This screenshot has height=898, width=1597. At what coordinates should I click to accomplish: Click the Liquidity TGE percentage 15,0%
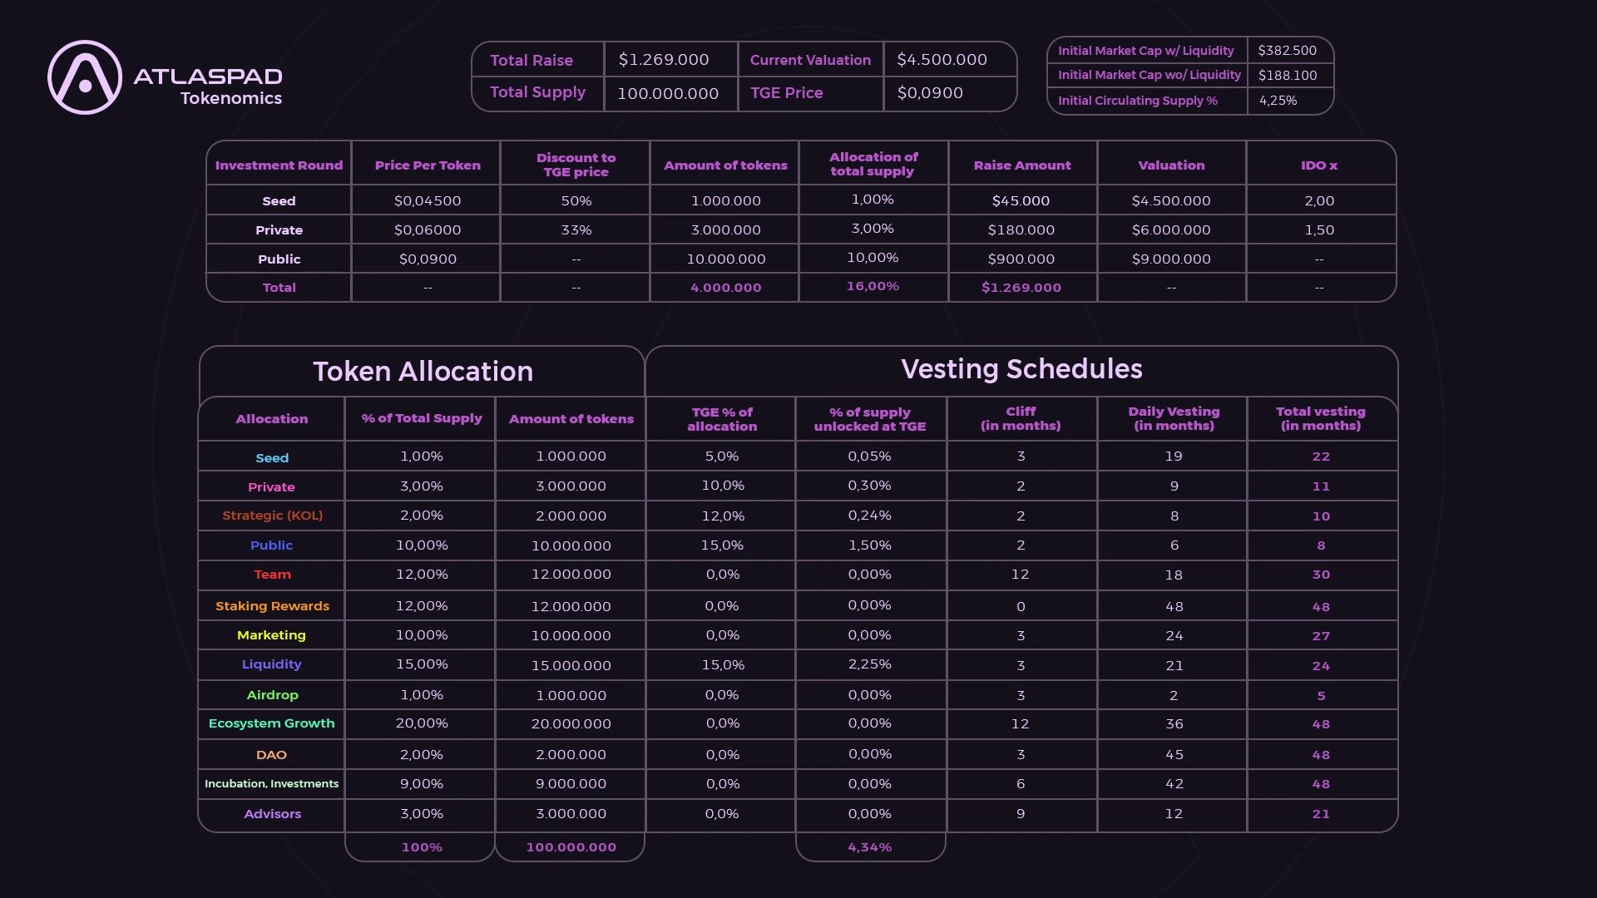tap(722, 665)
